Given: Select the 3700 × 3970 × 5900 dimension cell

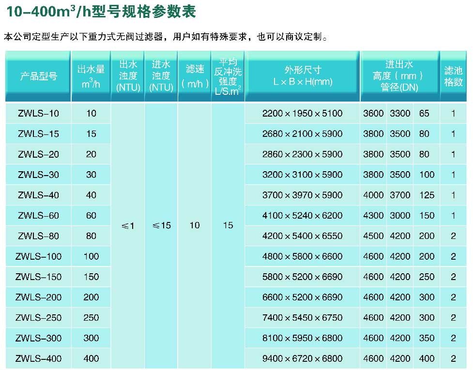Looking at the screenshot, I should pyautogui.click(x=302, y=195).
